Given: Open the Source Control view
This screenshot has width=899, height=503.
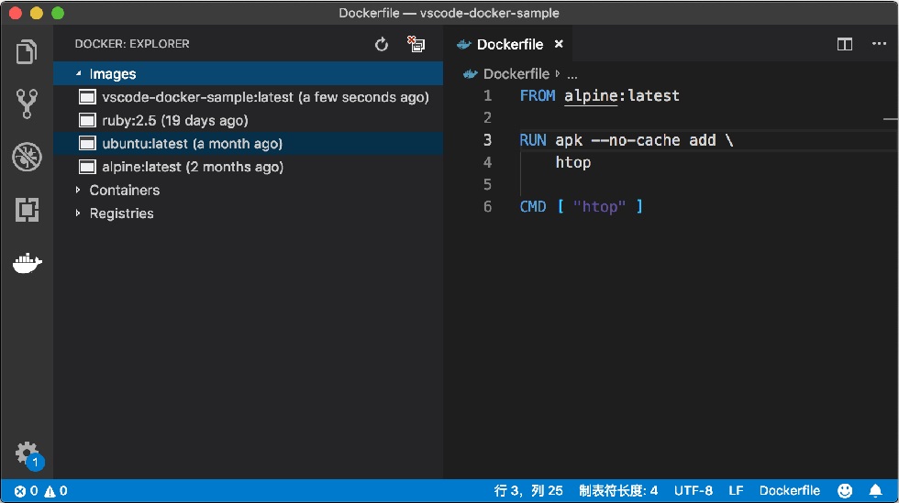Looking at the screenshot, I should coord(27,104).
